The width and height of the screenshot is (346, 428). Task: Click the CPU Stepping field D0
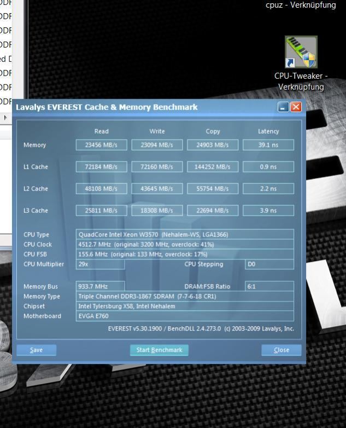pos(269,264)
